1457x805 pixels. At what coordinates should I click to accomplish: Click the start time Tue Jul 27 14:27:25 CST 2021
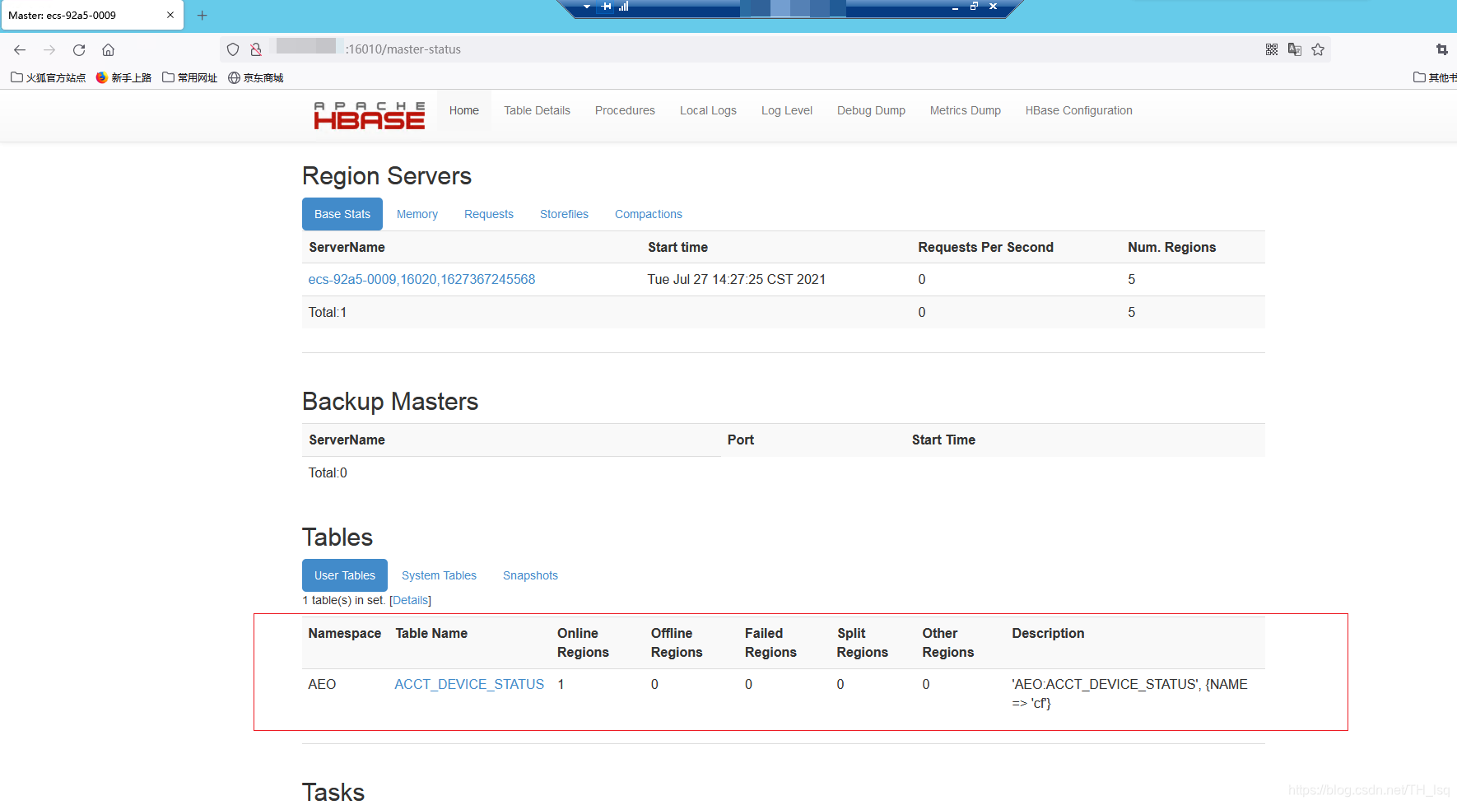point(737,280)
